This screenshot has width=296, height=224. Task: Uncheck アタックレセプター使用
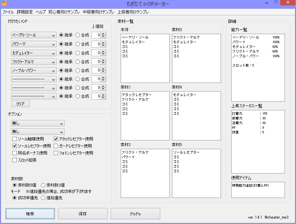pyautogui.click(x=73, y=139)
